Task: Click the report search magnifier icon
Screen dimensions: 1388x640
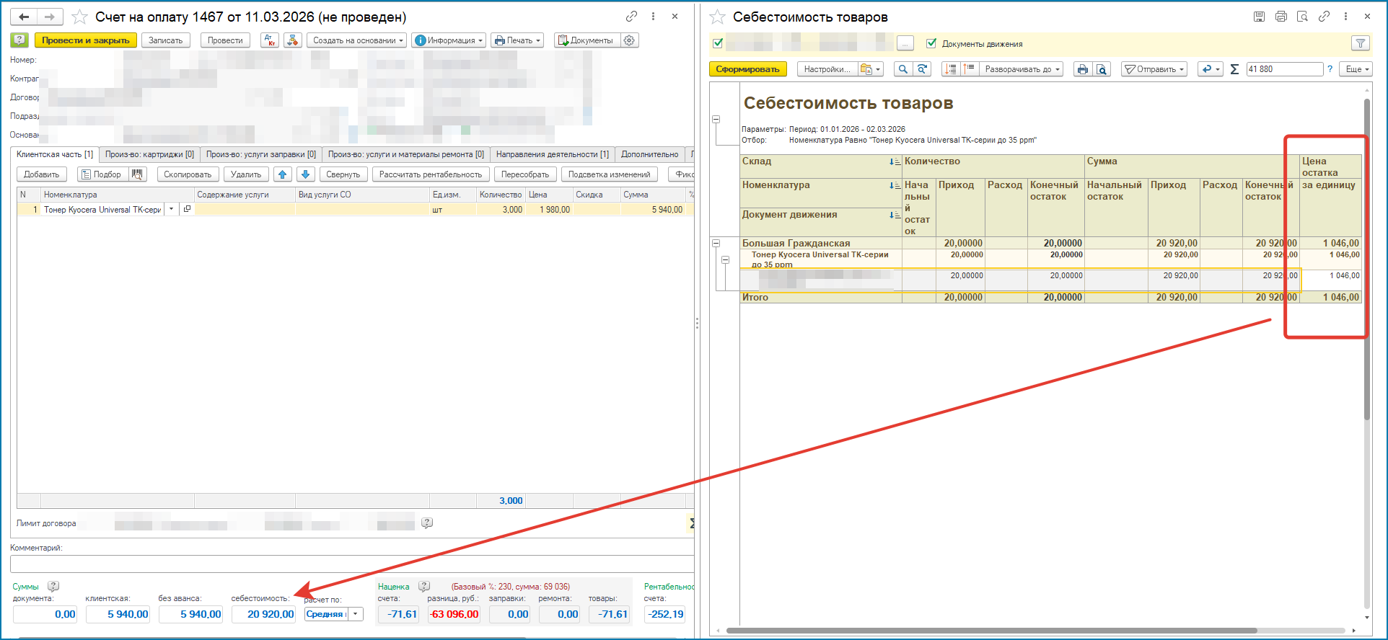Action: (902, 69)
